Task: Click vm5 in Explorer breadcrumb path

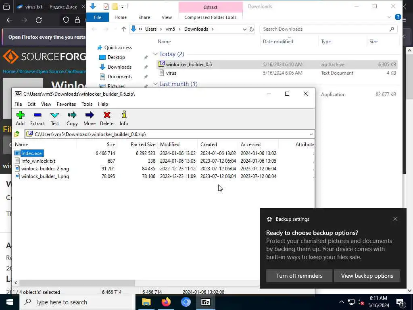Action: (170, 29)
